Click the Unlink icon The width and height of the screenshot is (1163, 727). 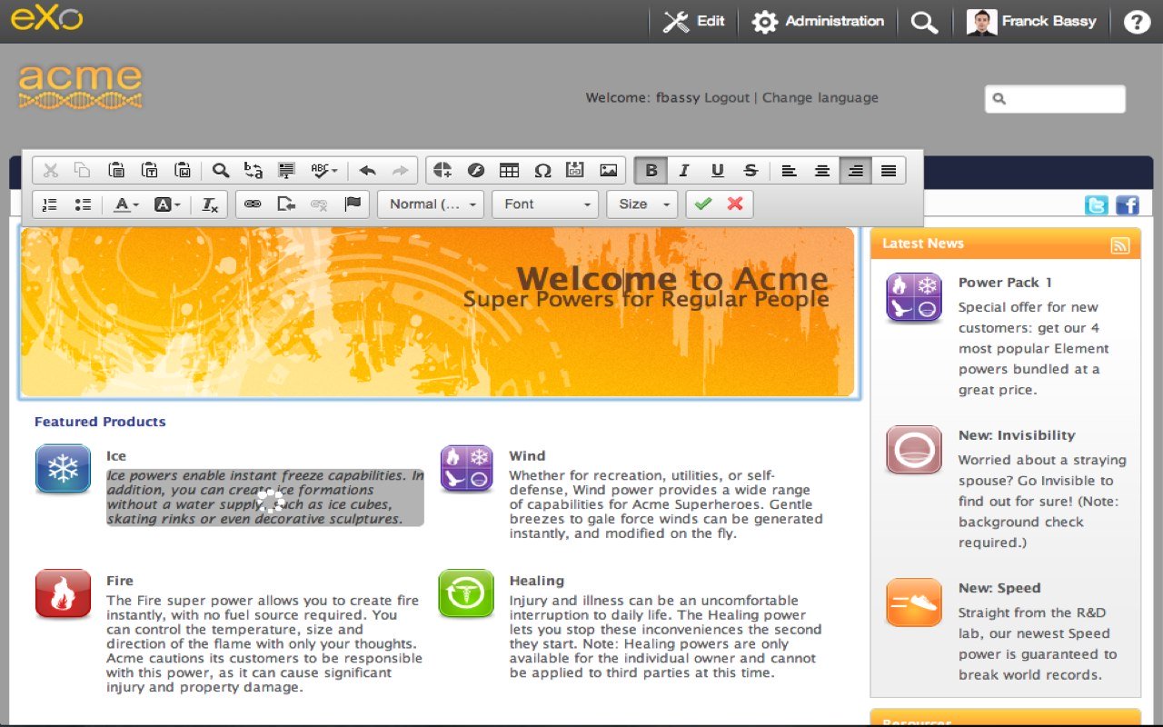[319, 204]
